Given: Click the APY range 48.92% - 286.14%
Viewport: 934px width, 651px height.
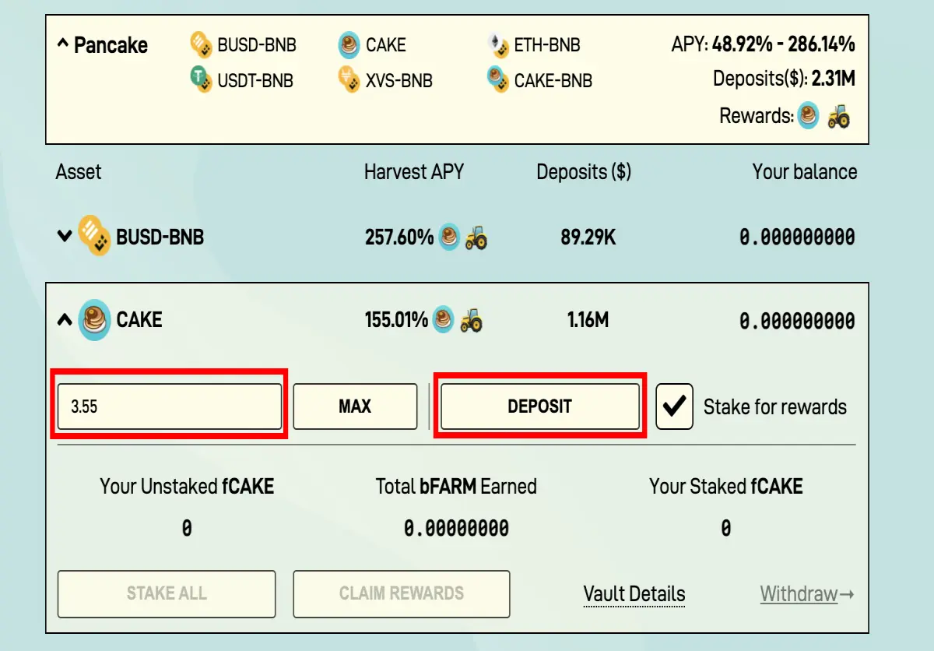Looking at the screenshot, I should [x=784, y=44].
